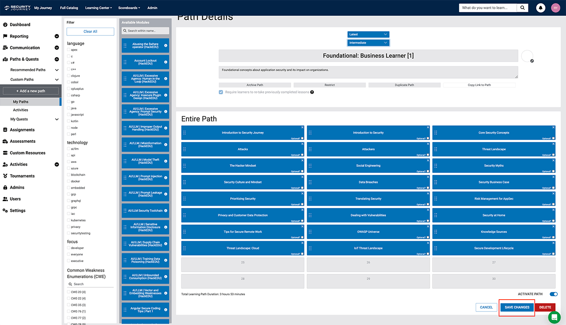Screen dimensions: 566x325
Task: Click the notification bell icon
Action: pyautogui.click(x=541, y=8)
